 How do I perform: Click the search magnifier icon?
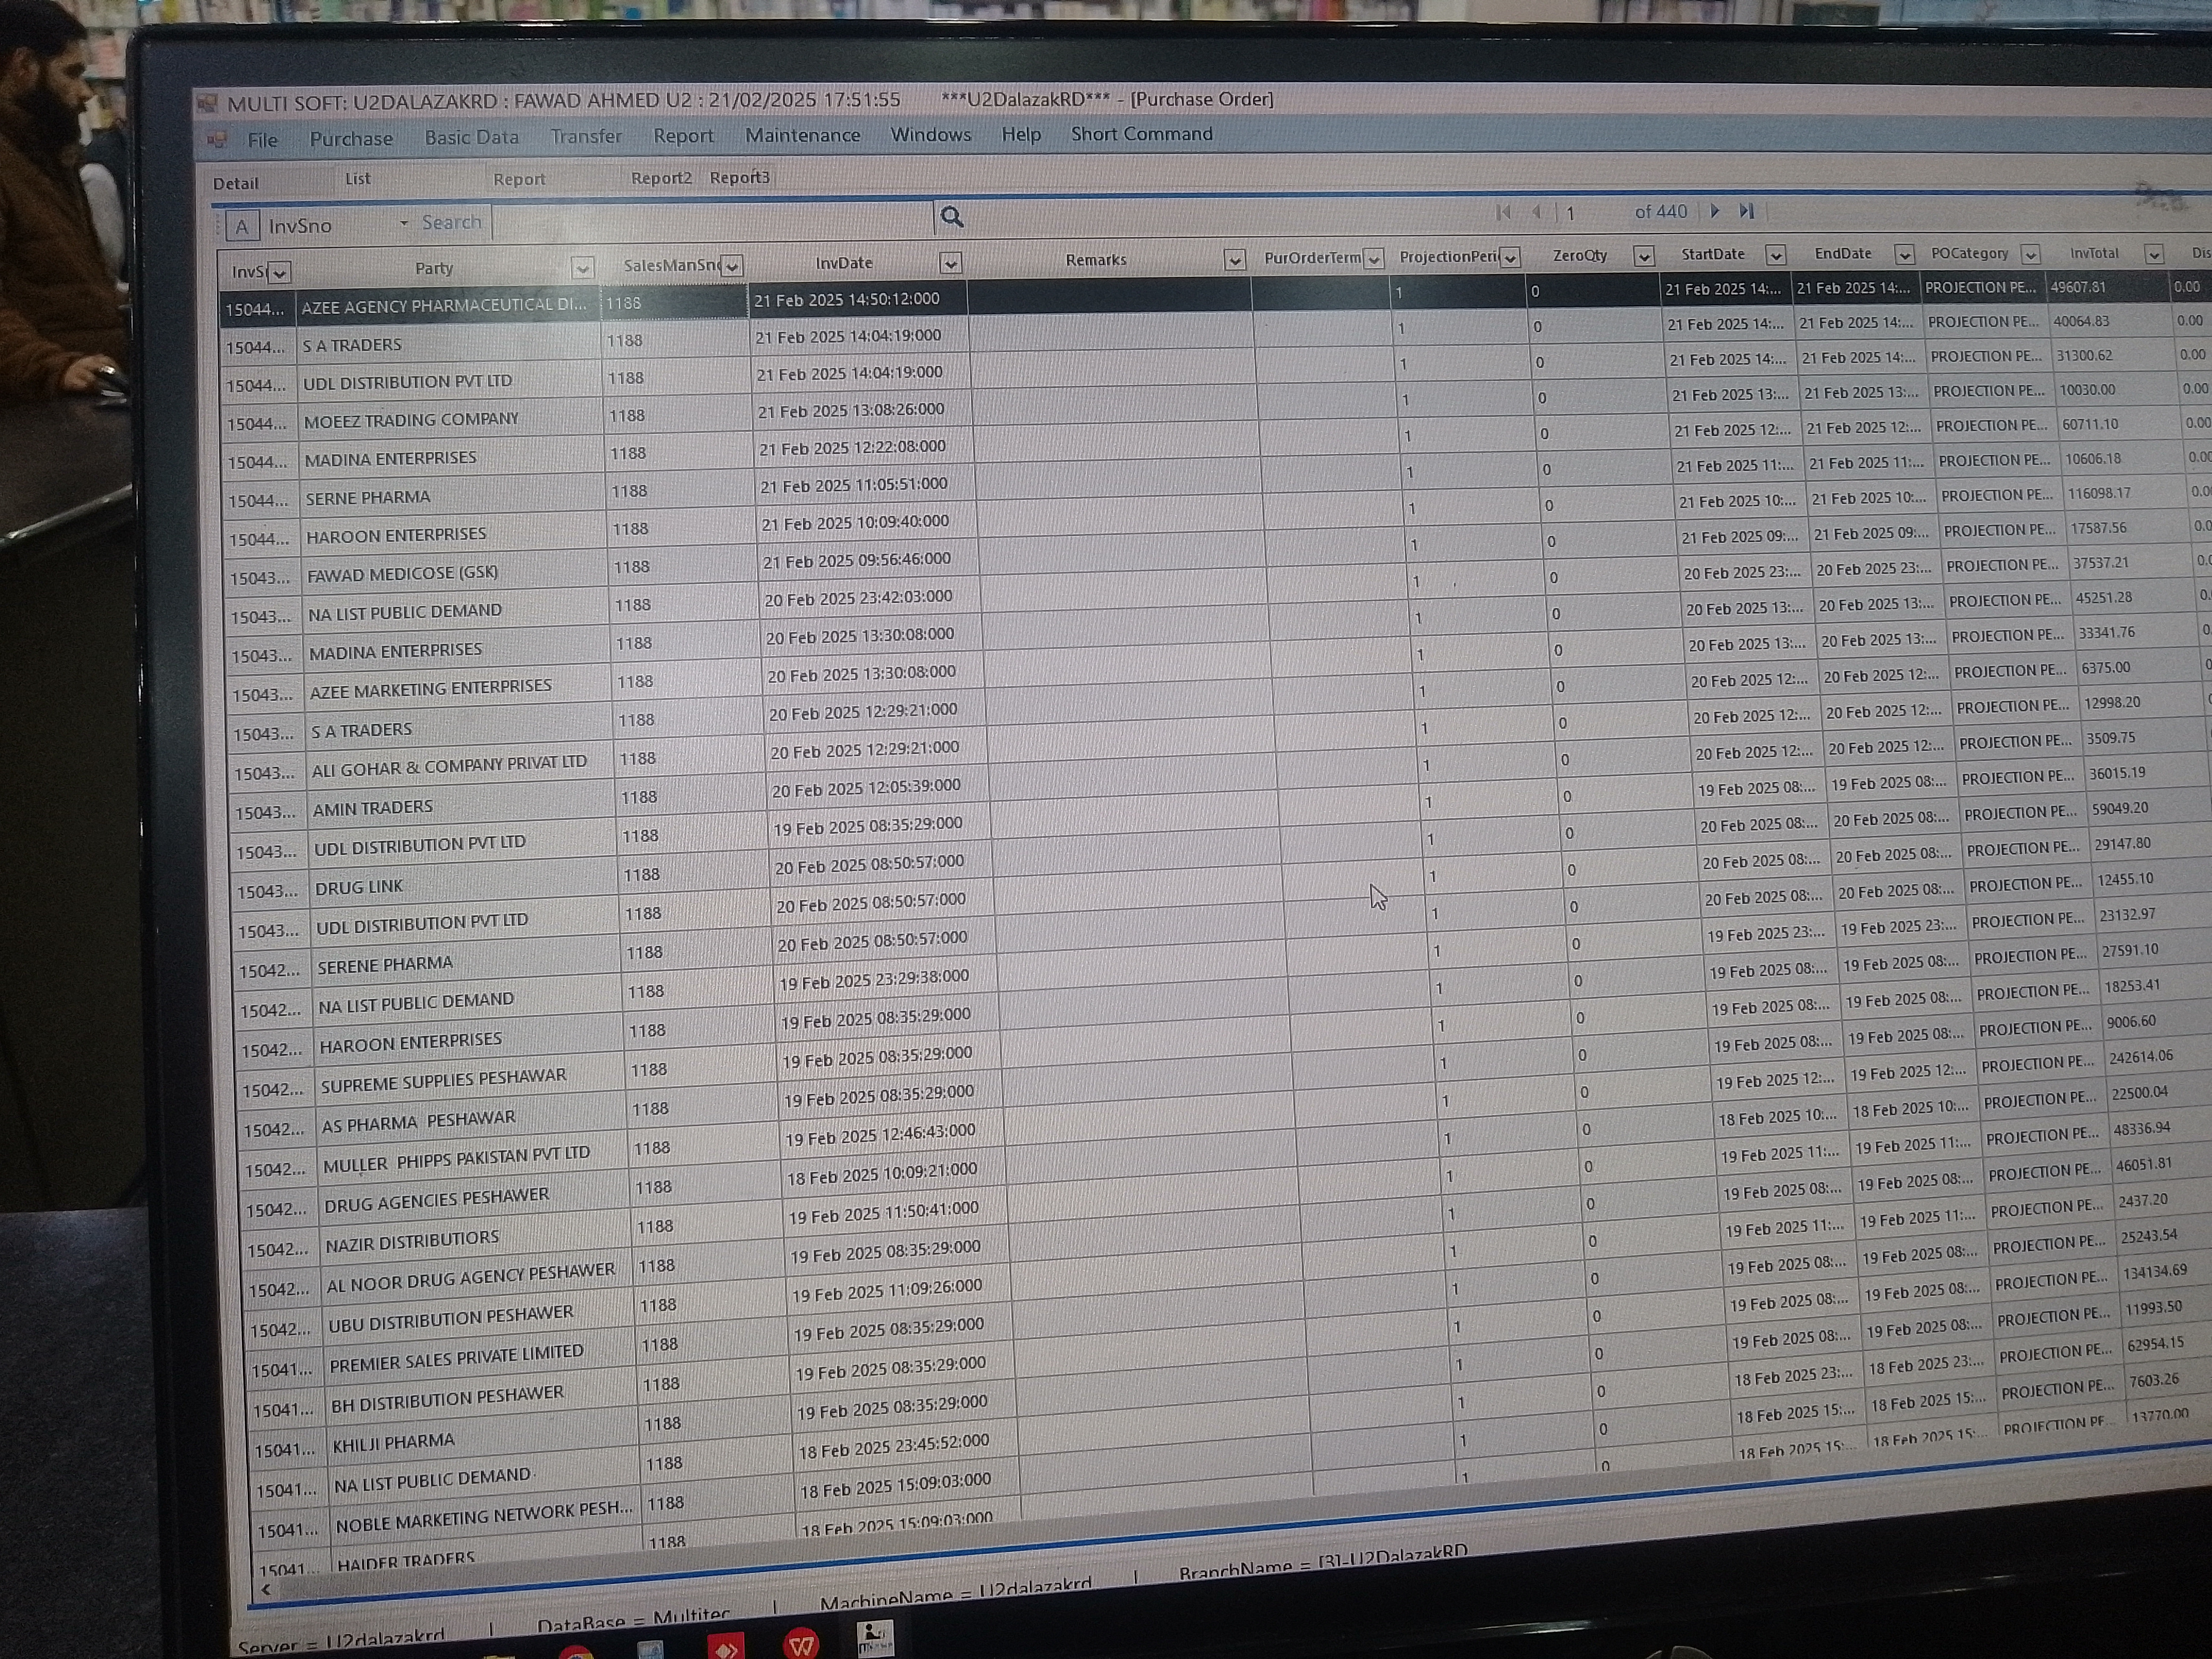coord(952,217)
